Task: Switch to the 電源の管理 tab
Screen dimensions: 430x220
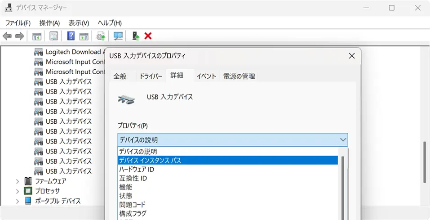Action: click(x=239, y=76)
